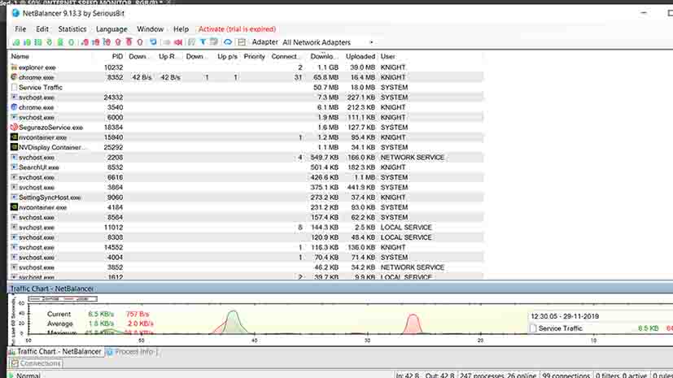Click the traffic chart box icon beside Adapter
The image size is (673, 378).
(242, 42)
